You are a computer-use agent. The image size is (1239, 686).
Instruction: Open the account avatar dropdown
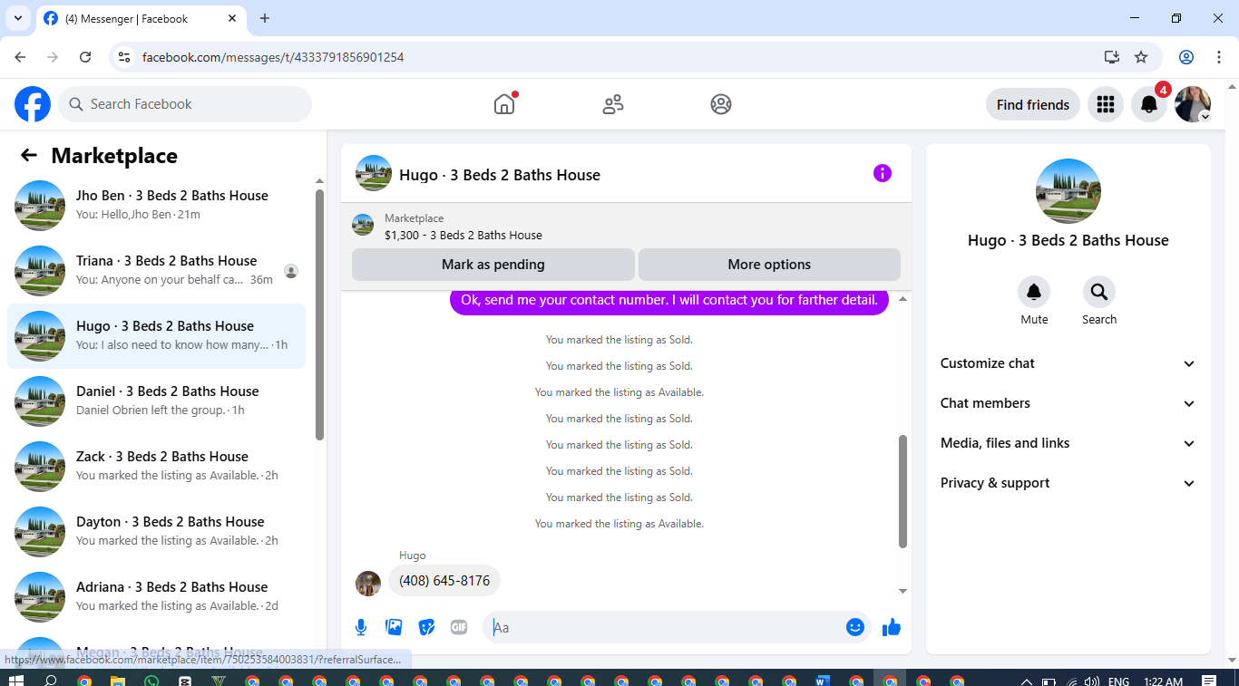tap(1193, 104)
